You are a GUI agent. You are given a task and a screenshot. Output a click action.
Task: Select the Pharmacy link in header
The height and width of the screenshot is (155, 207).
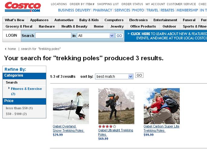(x=103, y=10)
